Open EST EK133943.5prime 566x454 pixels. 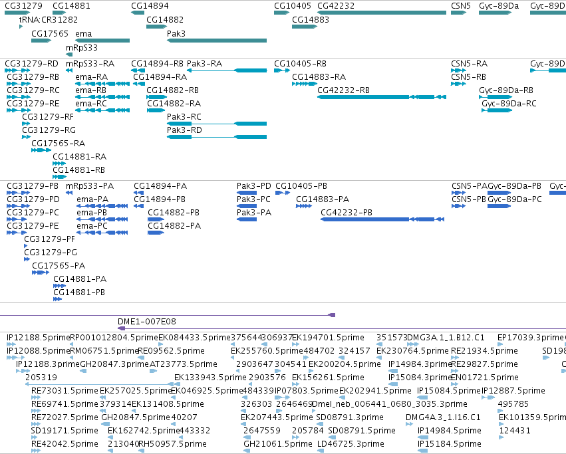210,377
